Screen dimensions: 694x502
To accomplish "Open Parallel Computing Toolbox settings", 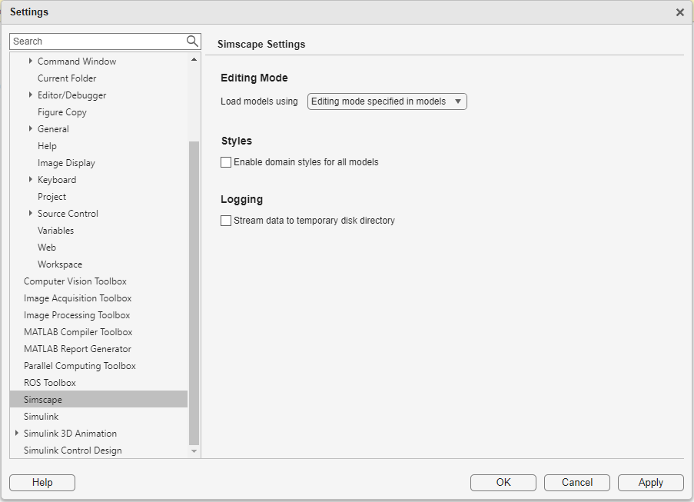I will pos(80,366).
